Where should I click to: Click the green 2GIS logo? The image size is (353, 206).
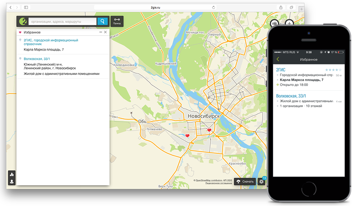pos(23,21)
